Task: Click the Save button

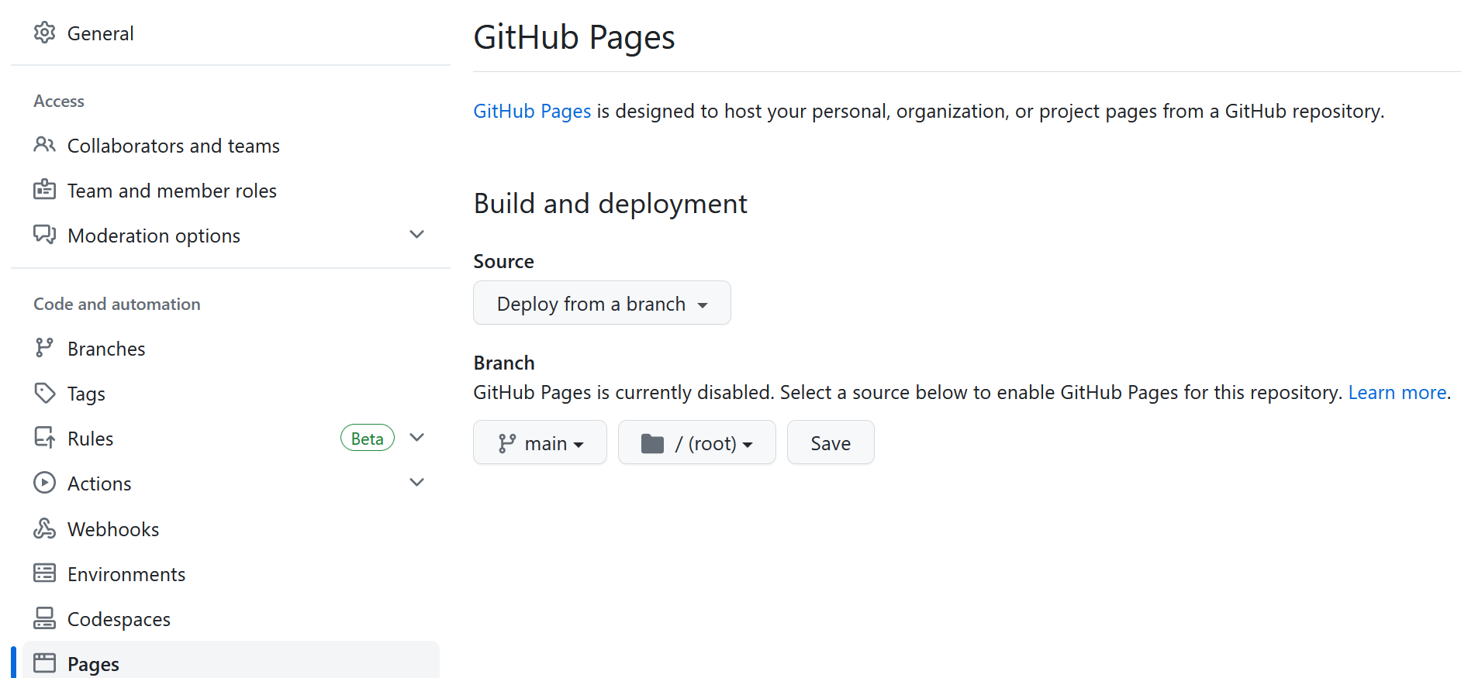Action: click(831, 442)
